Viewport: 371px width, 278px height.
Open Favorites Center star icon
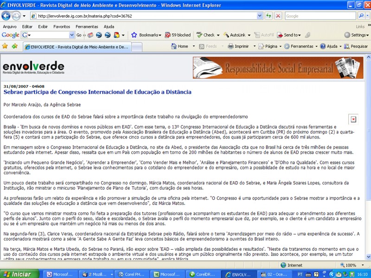click(5, 46)
